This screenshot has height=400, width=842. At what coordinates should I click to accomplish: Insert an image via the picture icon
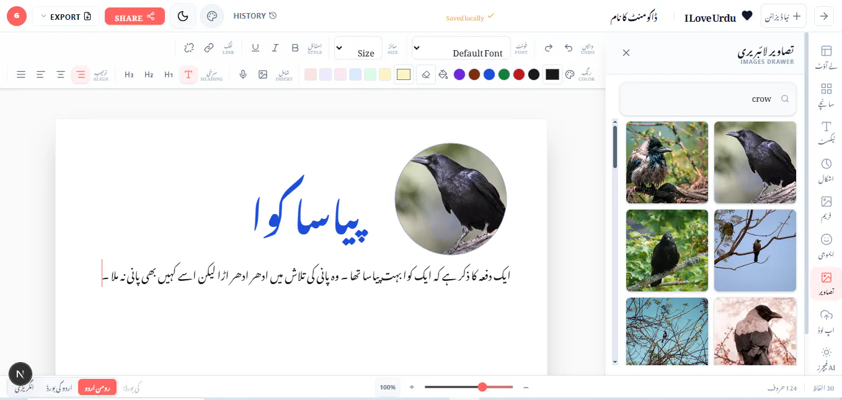pos(263,74)
